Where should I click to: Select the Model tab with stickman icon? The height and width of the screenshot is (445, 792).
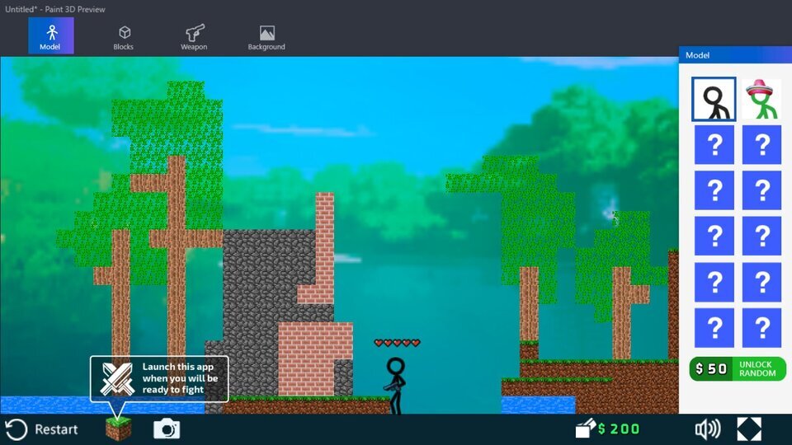(50, 36)
